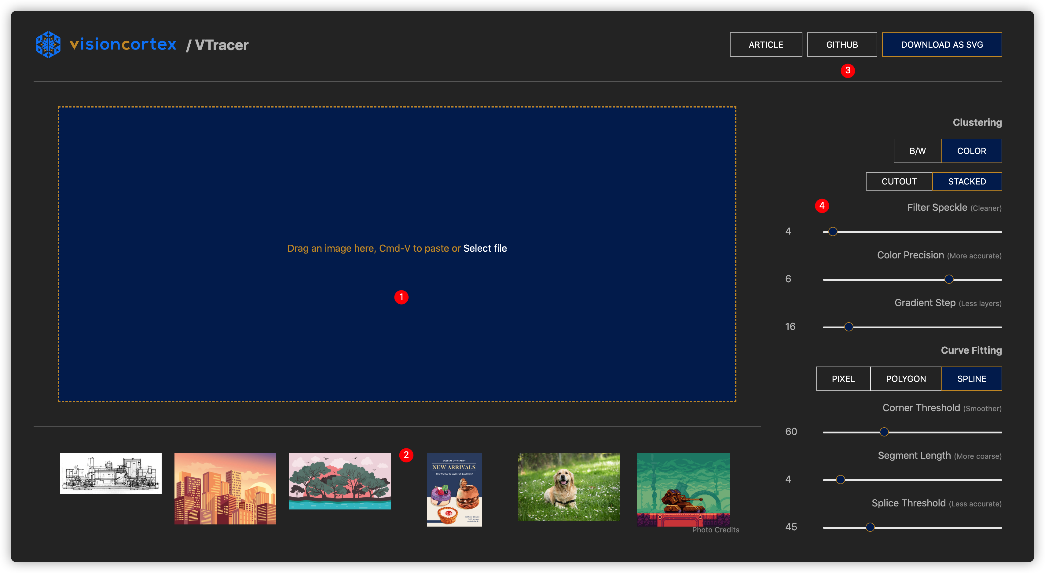This screenshot has width=1045, height=573.
Task: Select the locomotive sketch sample image
Action: (x=110, y=473)
